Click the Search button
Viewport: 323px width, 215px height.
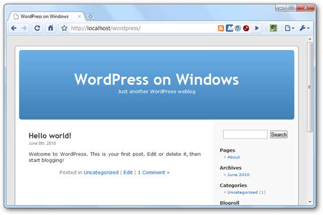pyautogui.click(x=279, y=134)
